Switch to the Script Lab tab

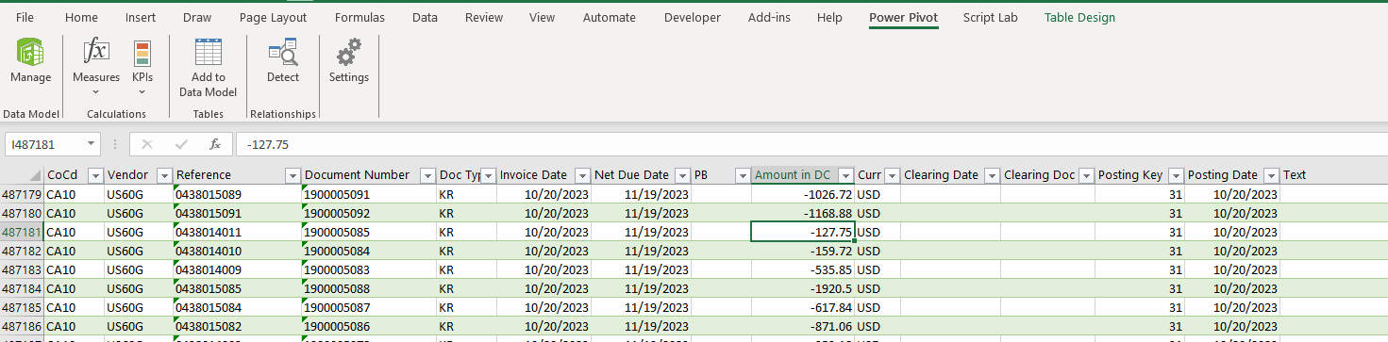(990, 18)
